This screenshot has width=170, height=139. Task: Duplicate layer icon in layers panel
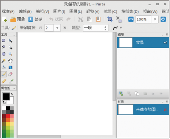[x=137, y=93]
